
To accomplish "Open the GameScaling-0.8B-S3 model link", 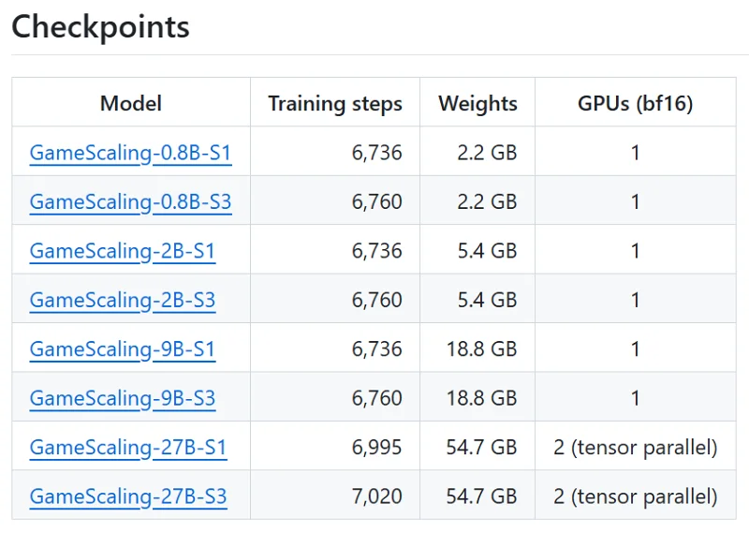I will pyautogui.click(x=130, y=201).
